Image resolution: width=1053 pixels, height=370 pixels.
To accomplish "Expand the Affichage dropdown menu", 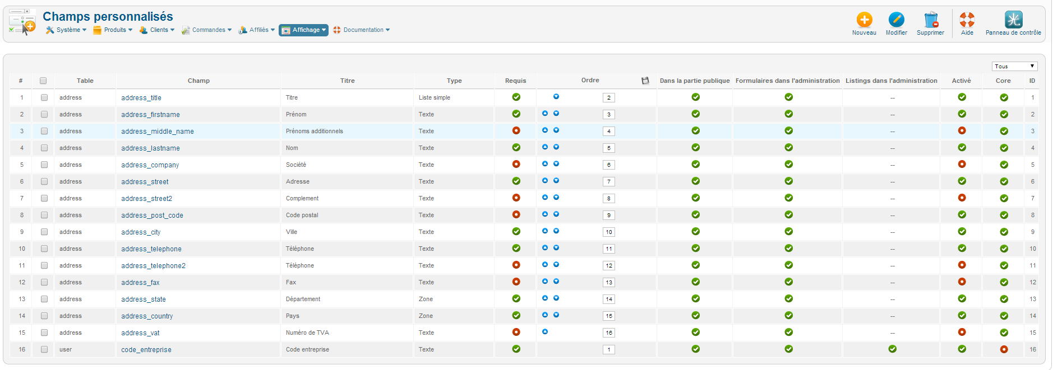I will pyautogui.click(x=303, y=30).
